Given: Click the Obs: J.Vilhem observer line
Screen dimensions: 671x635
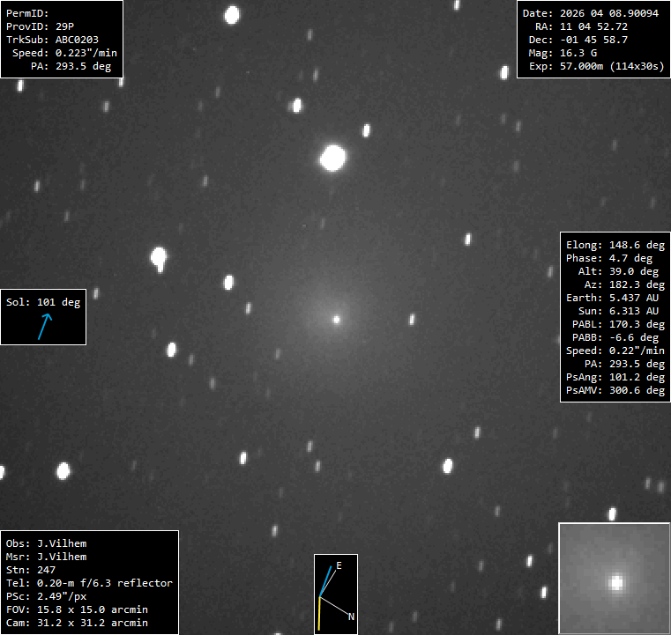Looking at the screenshot, I should (46, 543).
